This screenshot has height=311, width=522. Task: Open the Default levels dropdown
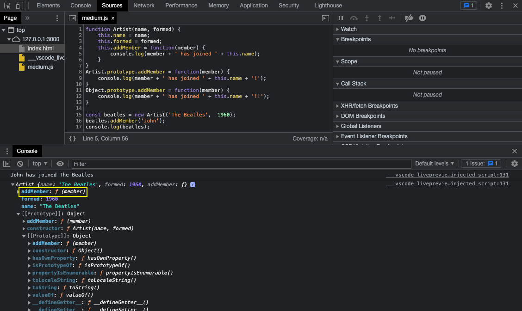coord(435,164)
